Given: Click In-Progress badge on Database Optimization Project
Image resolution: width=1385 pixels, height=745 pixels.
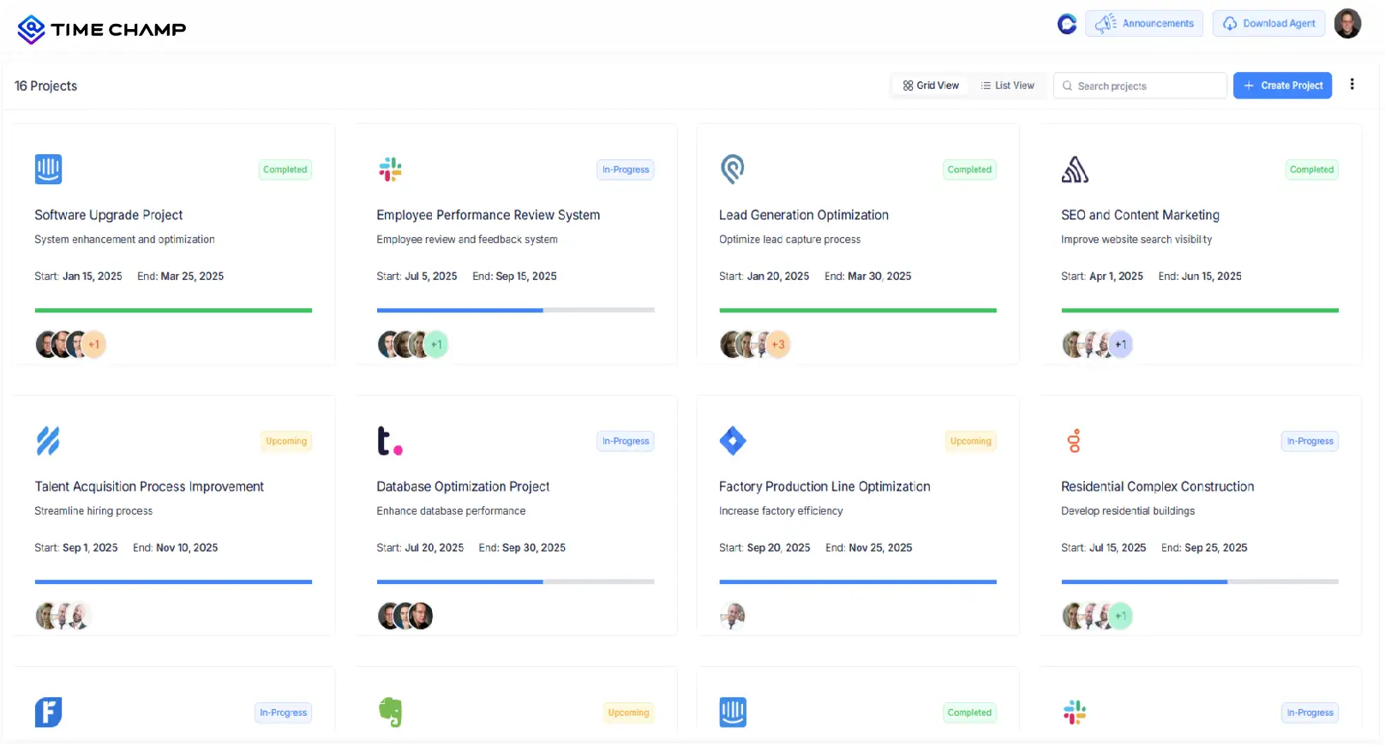Looking at the screenshot, I should pos(626,441).
